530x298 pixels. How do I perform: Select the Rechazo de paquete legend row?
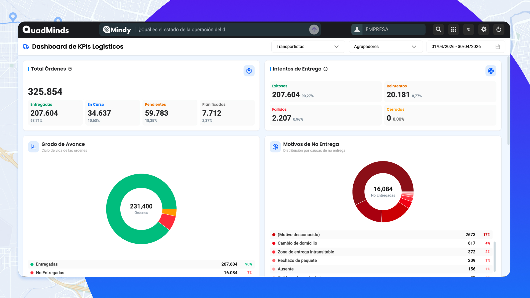pos(381,260)
